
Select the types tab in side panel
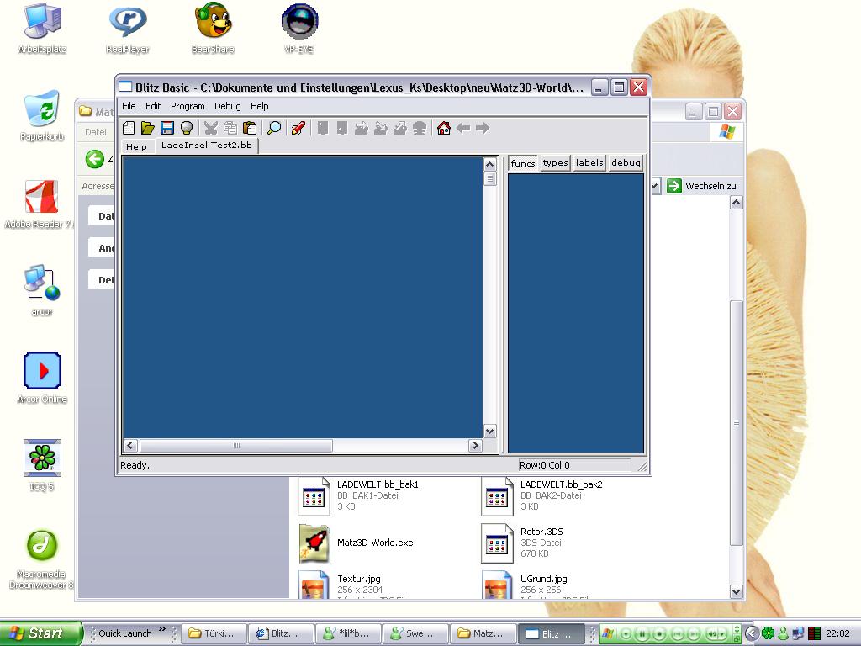555,163
